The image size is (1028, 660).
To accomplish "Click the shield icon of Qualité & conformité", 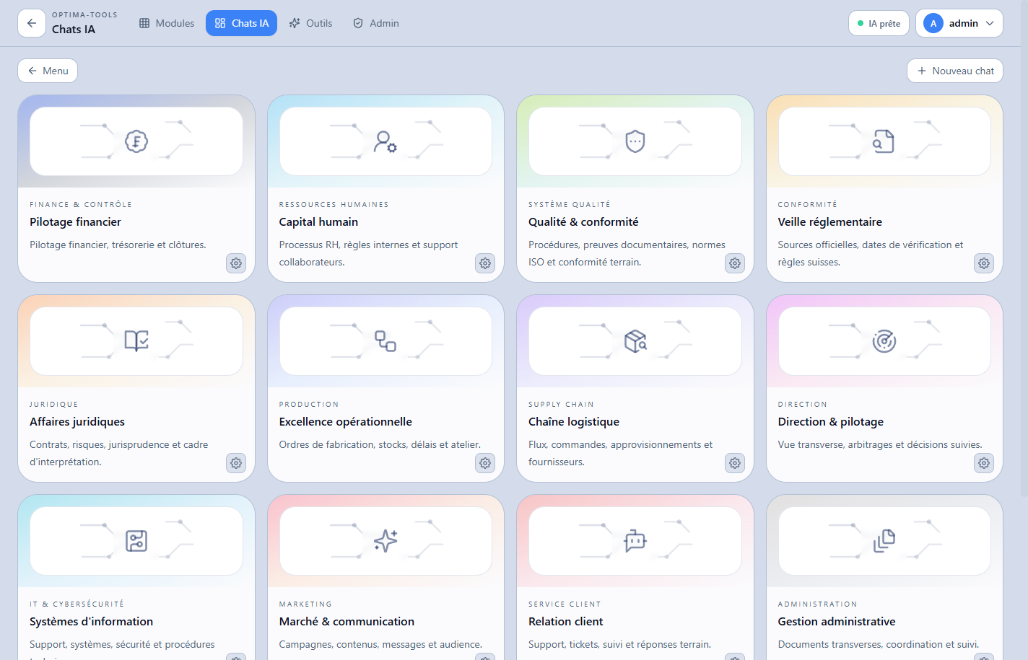I will pyautogui.click(x=635, y=141).
